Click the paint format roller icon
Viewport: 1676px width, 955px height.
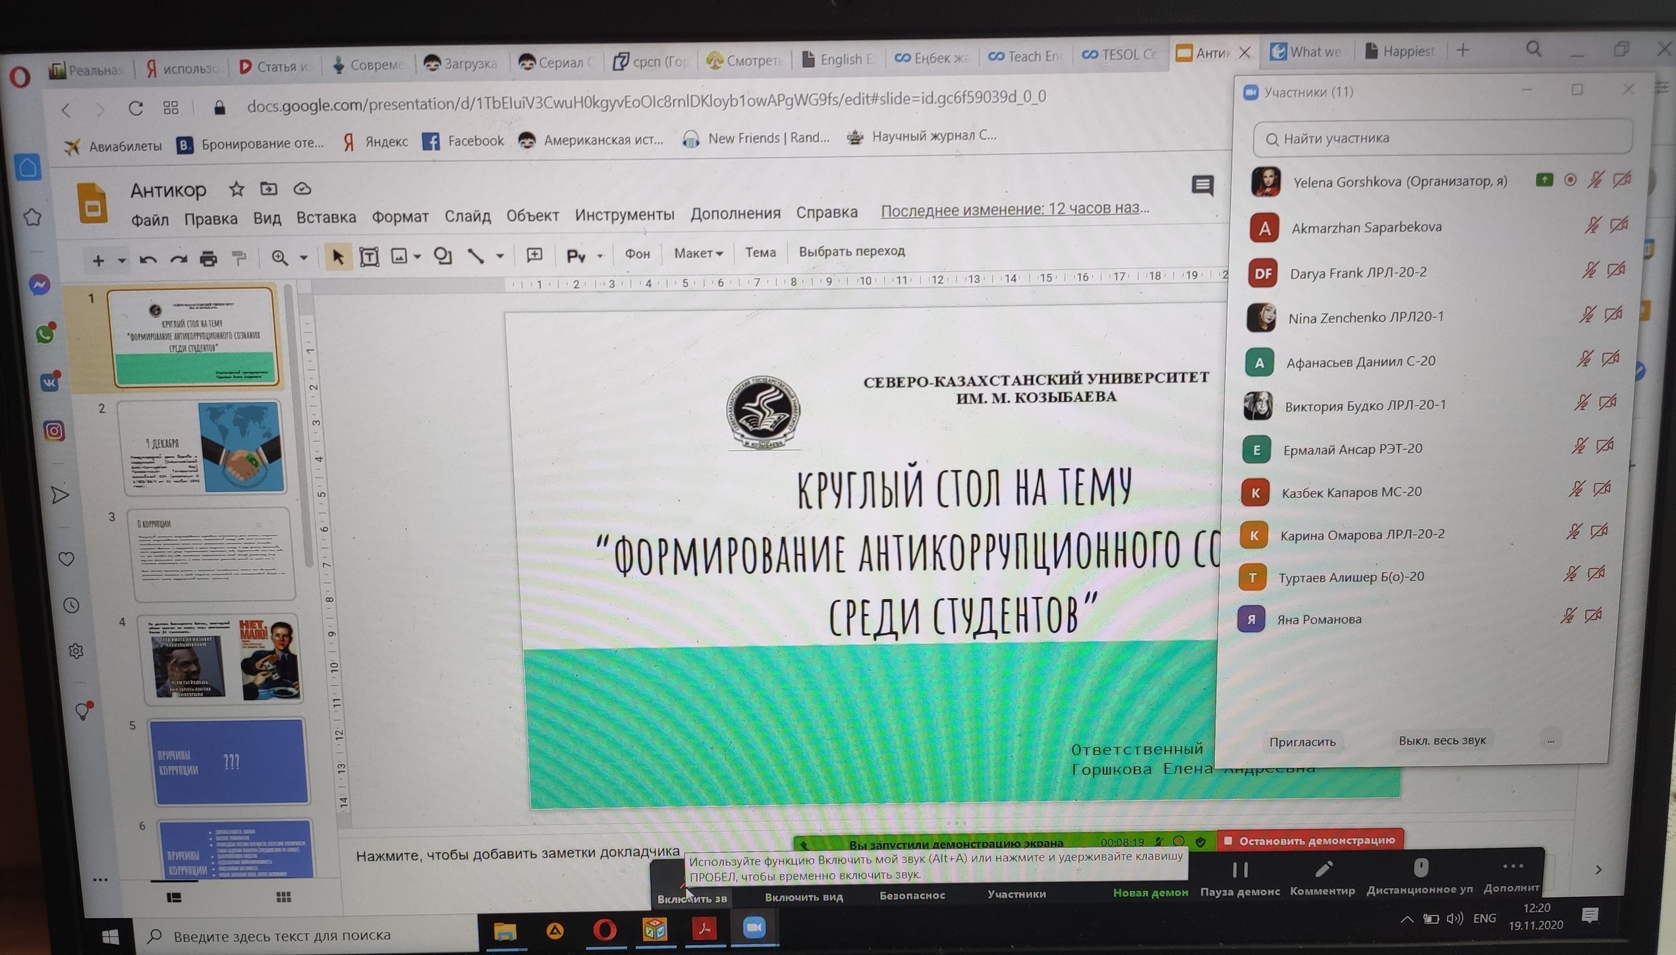pyautogui.click(x=238, y=258)
